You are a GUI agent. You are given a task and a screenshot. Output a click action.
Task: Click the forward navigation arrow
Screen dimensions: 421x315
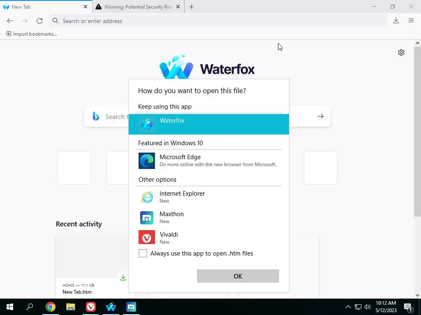click(25, 21)
